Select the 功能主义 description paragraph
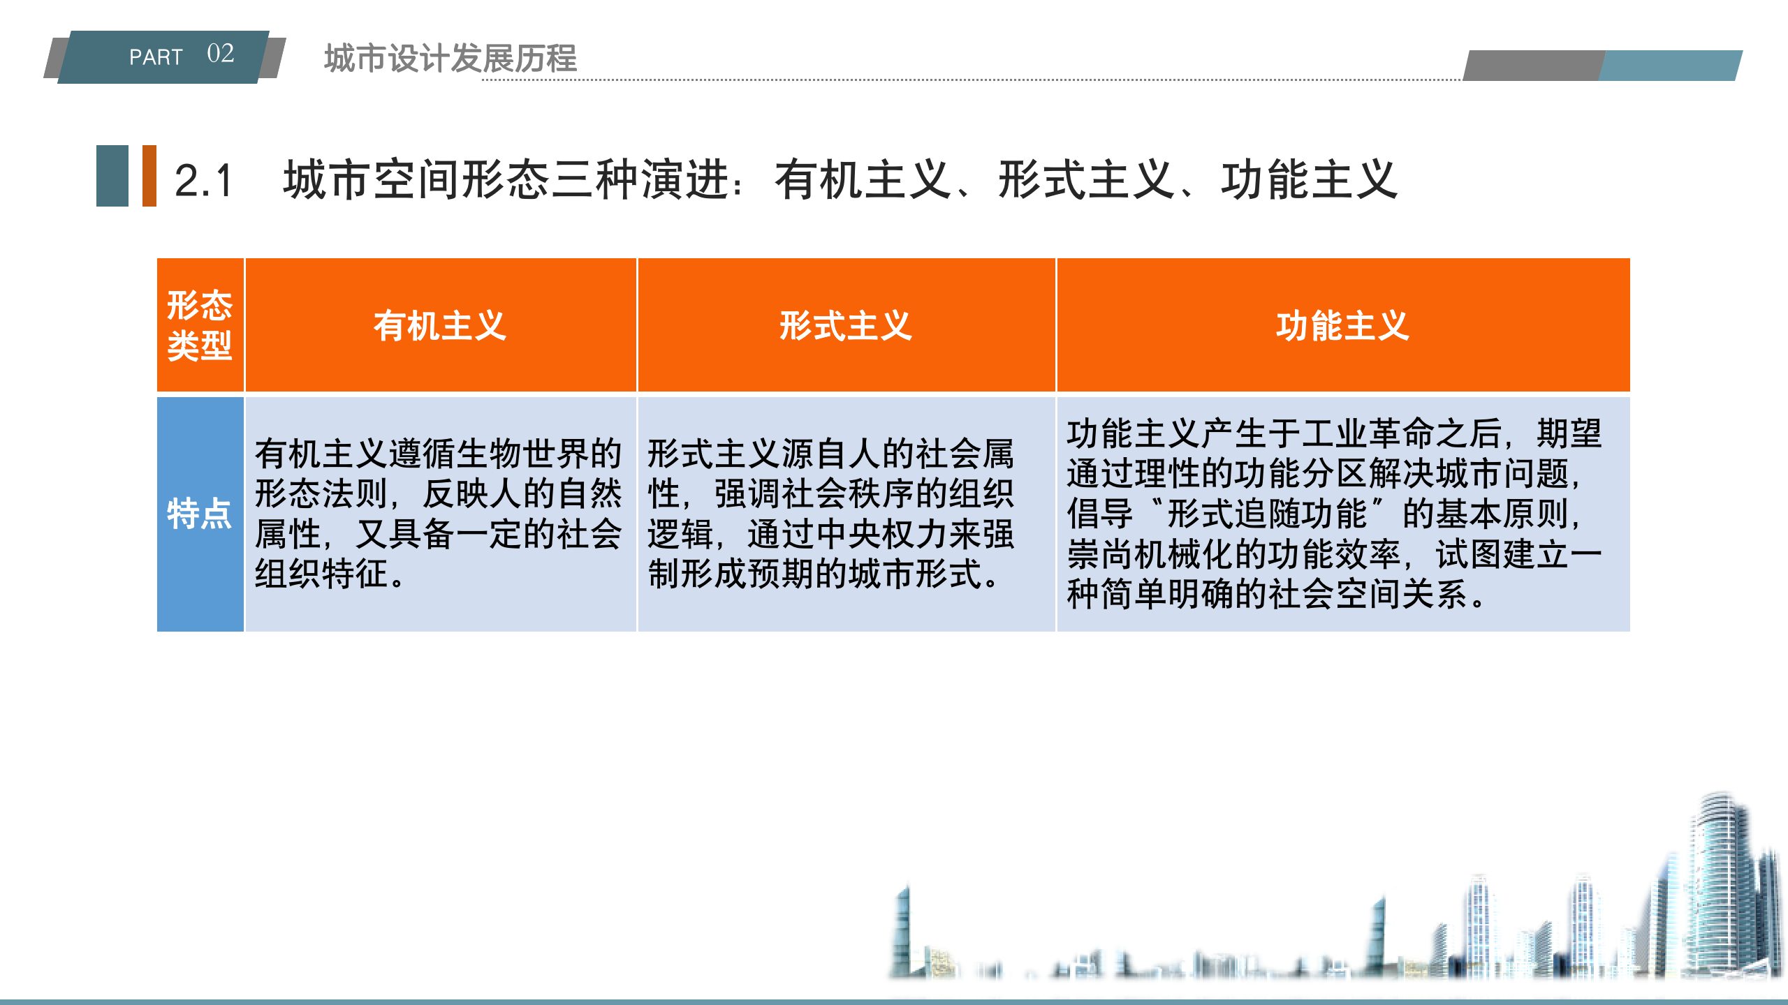Image resolution: width=1788 pixels, height=1005 pixels. point(1334,514)
